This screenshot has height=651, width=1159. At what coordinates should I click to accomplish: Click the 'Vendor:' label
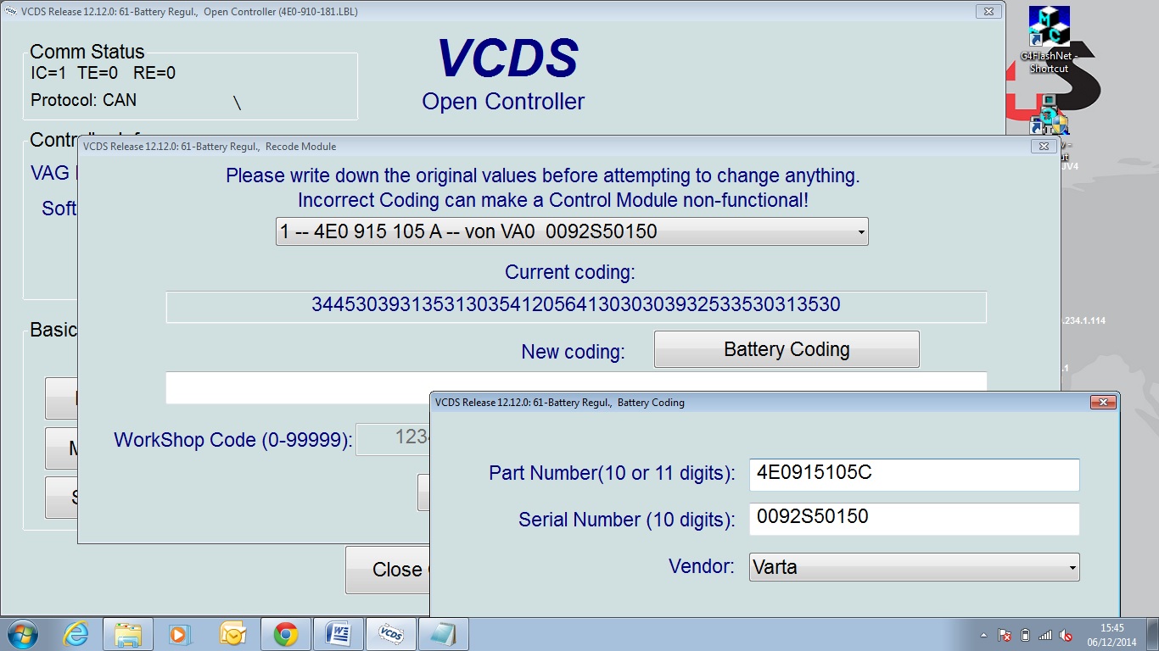(701, 566)
